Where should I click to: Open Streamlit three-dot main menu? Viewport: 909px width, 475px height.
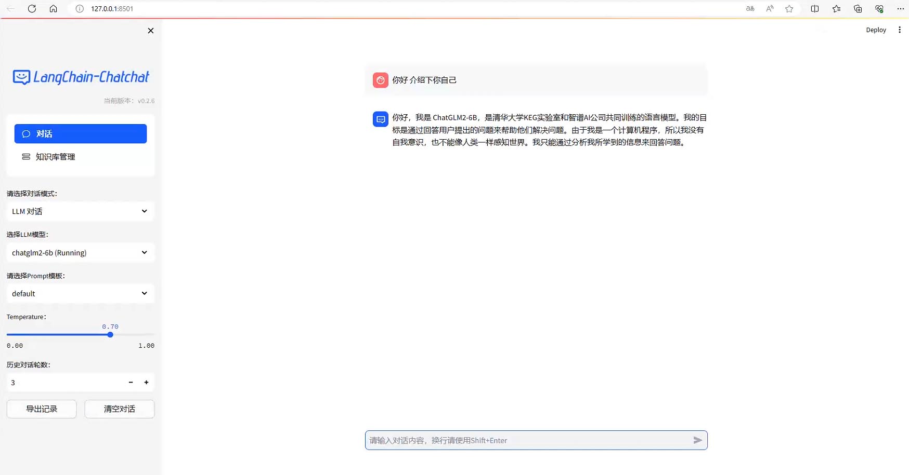(900, 30)
